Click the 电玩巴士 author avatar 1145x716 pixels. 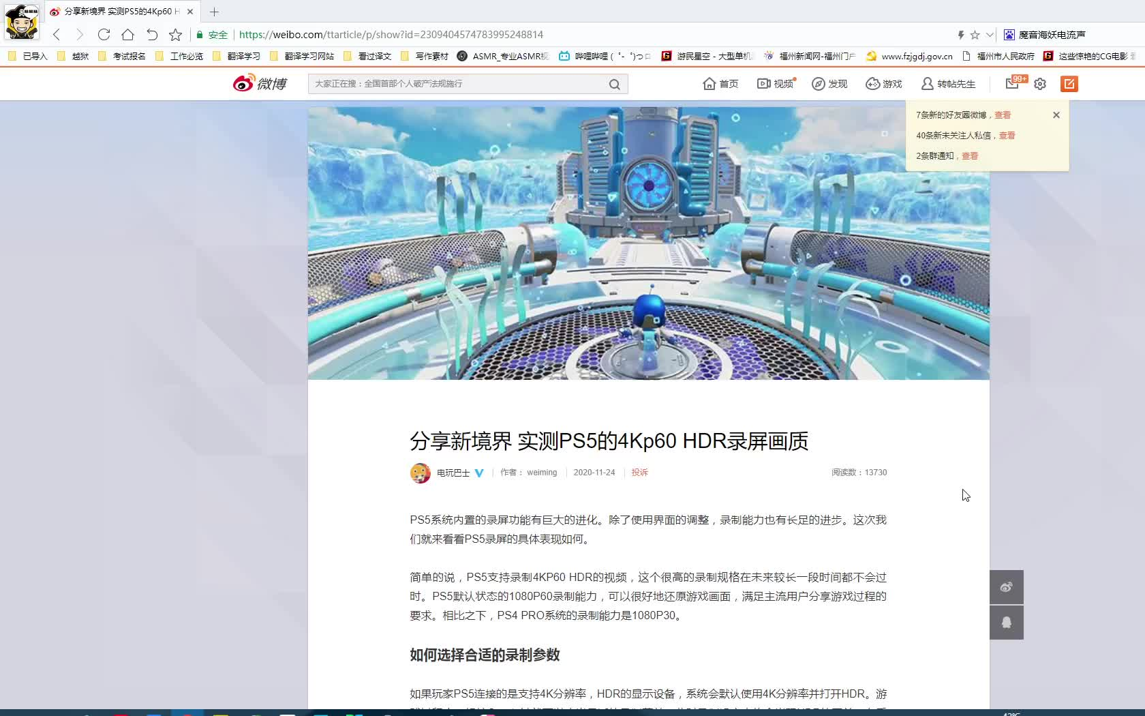point(420,473)
